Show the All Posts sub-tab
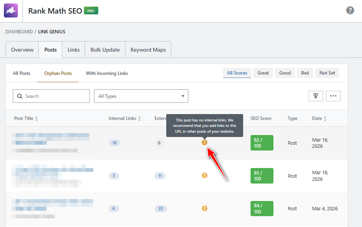This screenshot has width=362, height=227. (x=21, y=73)
